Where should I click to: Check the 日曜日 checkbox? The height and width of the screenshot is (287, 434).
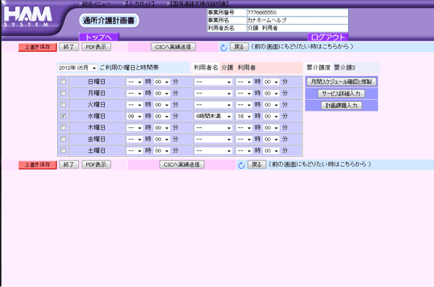(63, 82)
